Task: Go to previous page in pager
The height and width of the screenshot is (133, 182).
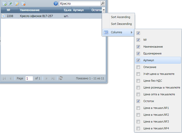Action: coord(11,78)
